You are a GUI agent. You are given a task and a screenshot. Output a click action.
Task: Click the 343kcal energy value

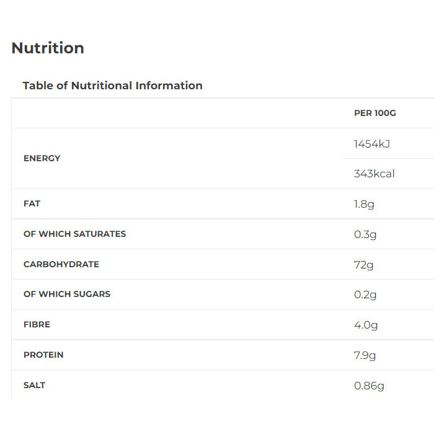(374, 174)
